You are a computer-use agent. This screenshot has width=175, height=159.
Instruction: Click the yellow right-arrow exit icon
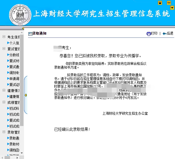click(x=172, y=8)
